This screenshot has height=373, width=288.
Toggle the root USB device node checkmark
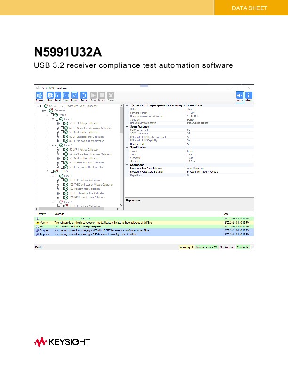[46, 106]
